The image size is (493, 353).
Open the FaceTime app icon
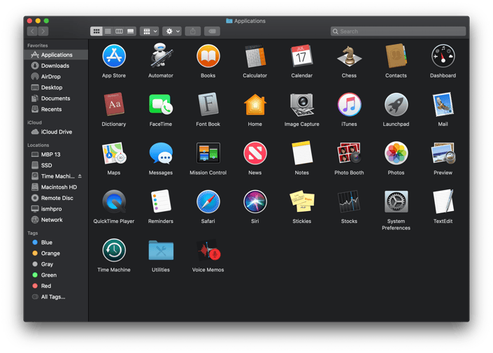(x=161, y=104)
